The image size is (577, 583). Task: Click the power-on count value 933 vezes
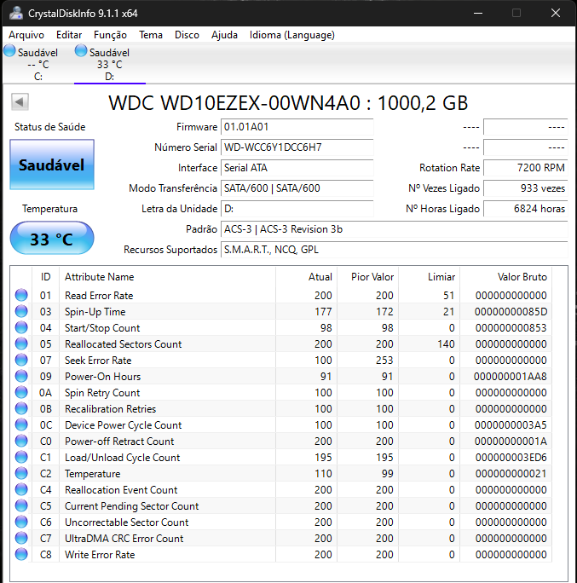pyautogui.click(x=525, y=188)
